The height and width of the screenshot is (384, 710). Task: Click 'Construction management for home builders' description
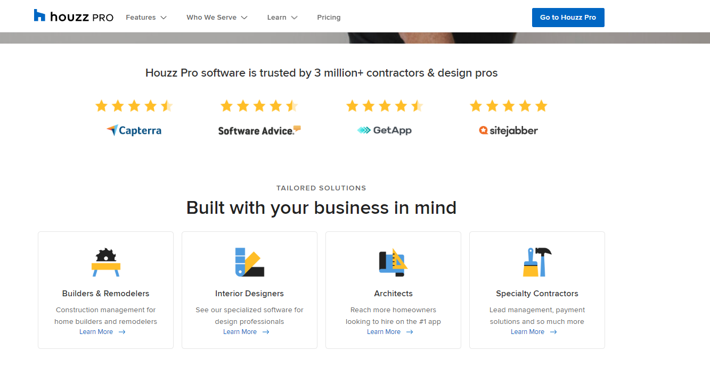coord(105,315)
